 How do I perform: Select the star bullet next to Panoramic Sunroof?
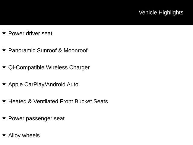[x=4, y=50]
